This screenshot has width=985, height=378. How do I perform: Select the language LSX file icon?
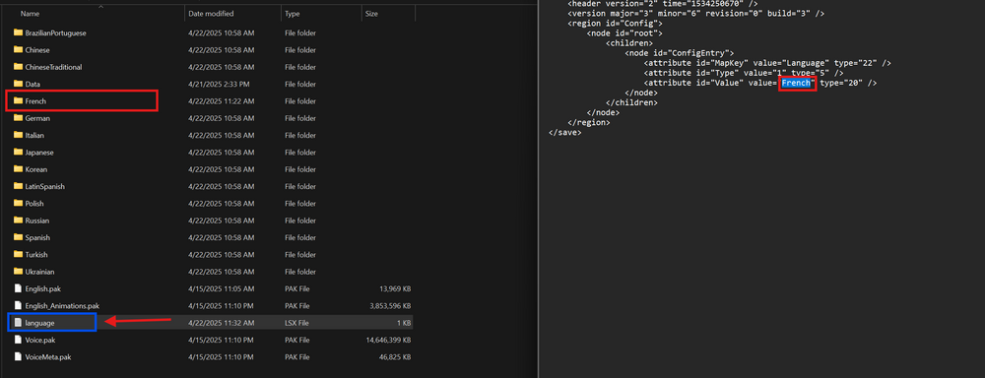(18, 323)
